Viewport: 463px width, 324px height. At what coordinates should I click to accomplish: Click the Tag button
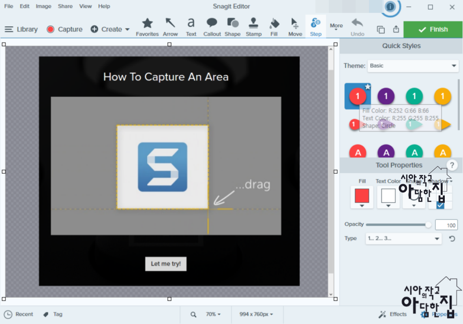53,314
